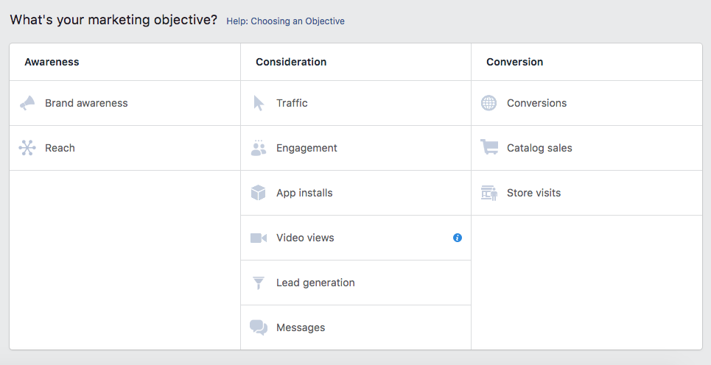
Task: Click the cursor arrow Traffic icon
Action: [259, 103]
